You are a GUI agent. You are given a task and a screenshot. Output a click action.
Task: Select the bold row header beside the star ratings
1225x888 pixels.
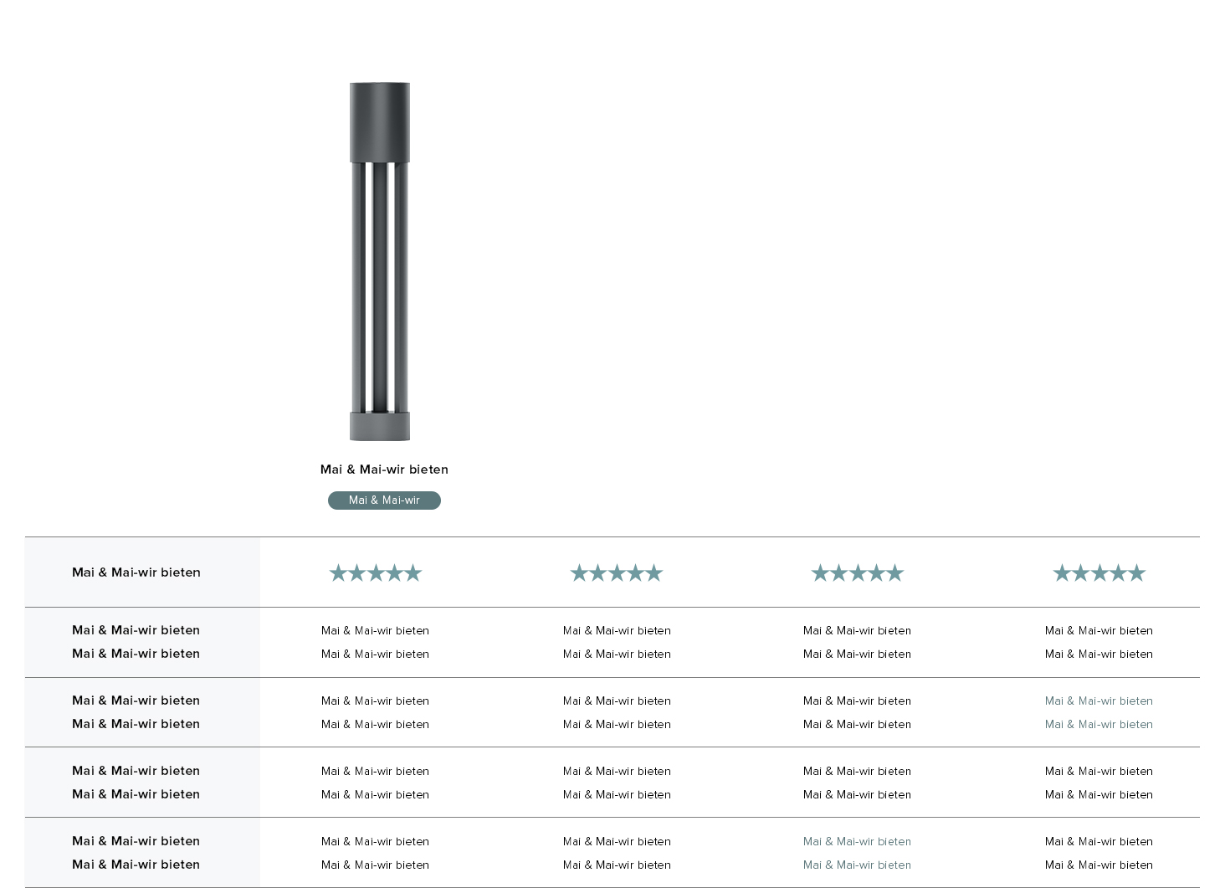(x=136, y=572)
